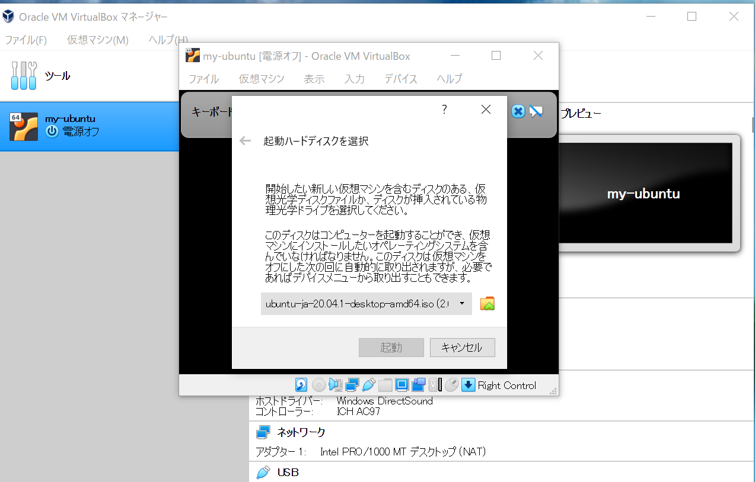Image resolution: width=755 pixels, height=482 pixels.
Task: Click the Network section icon in Manager details
Action: coord(263,432)
